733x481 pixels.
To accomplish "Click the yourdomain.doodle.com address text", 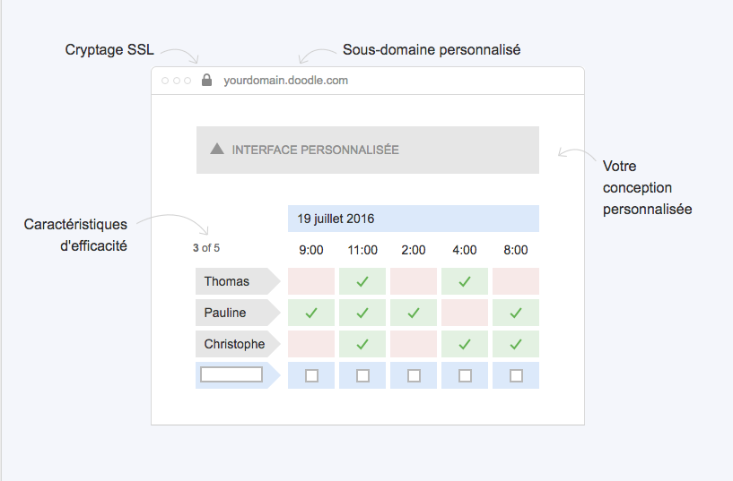I will point(285,81).
